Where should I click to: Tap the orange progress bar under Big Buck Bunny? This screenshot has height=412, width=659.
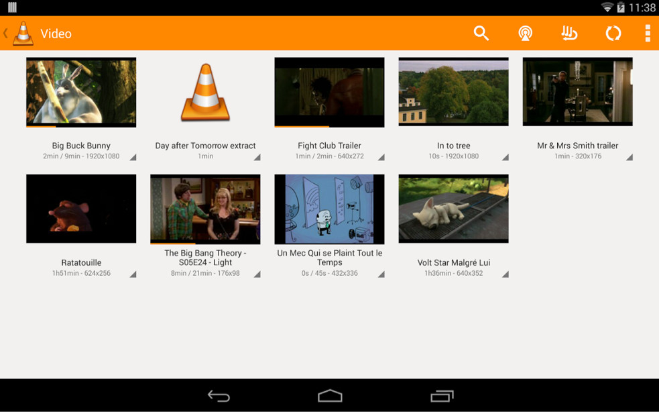pos(41,126)
